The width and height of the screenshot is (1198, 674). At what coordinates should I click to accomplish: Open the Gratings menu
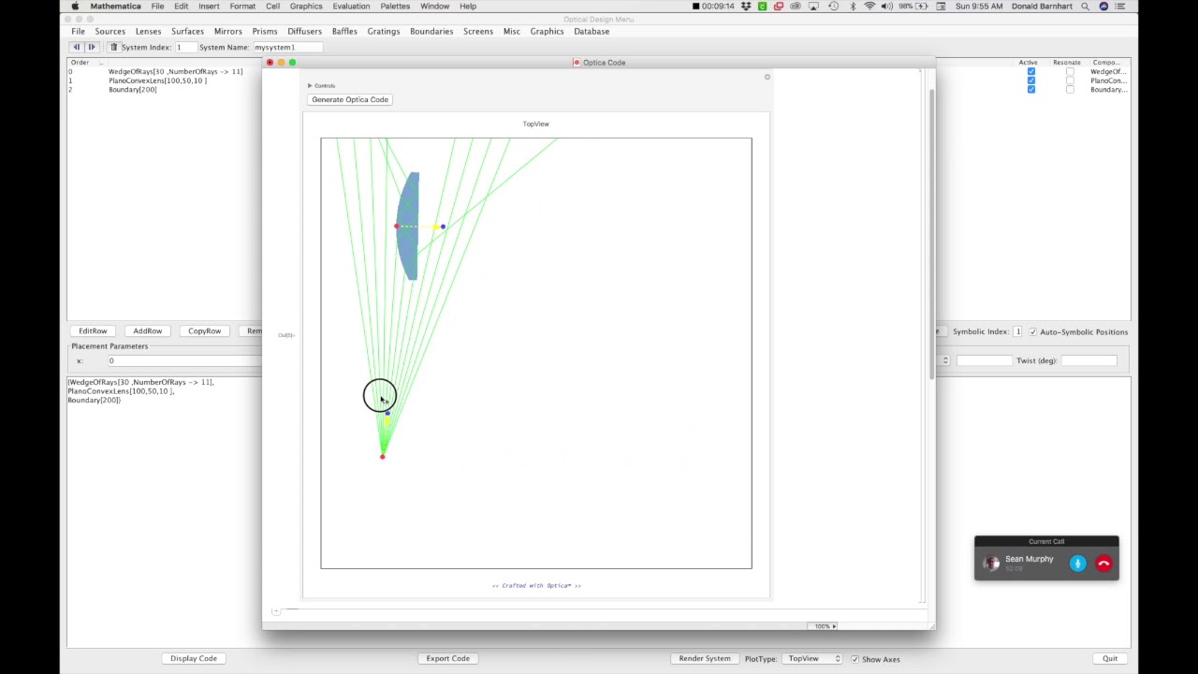click(x=383, y=31)
